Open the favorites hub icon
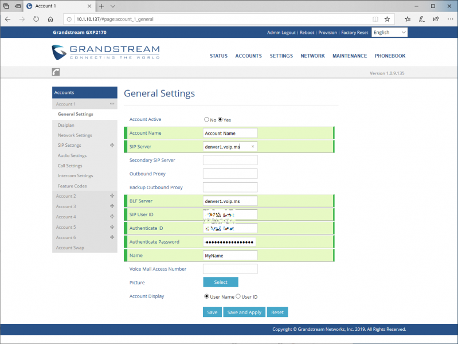This screenshot has width=458, height=344. pyautogui.click(x=408, y=19)
